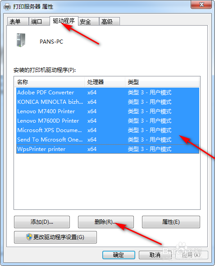This screenshot has height=266, width=215.
Task: Click the printer icon in title bar
Action: point(7,7)
